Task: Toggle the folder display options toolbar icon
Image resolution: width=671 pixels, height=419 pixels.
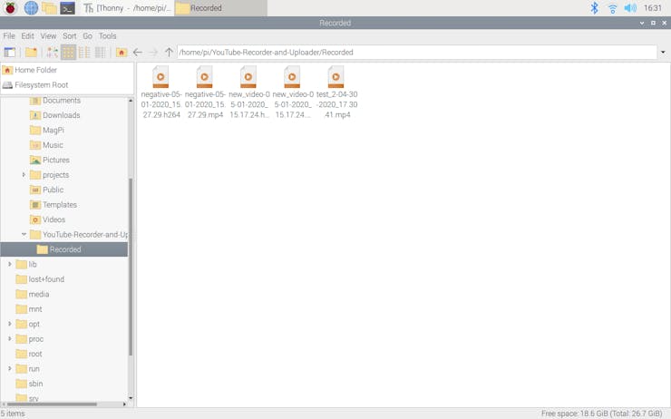Action: click(x=53, y=53)
